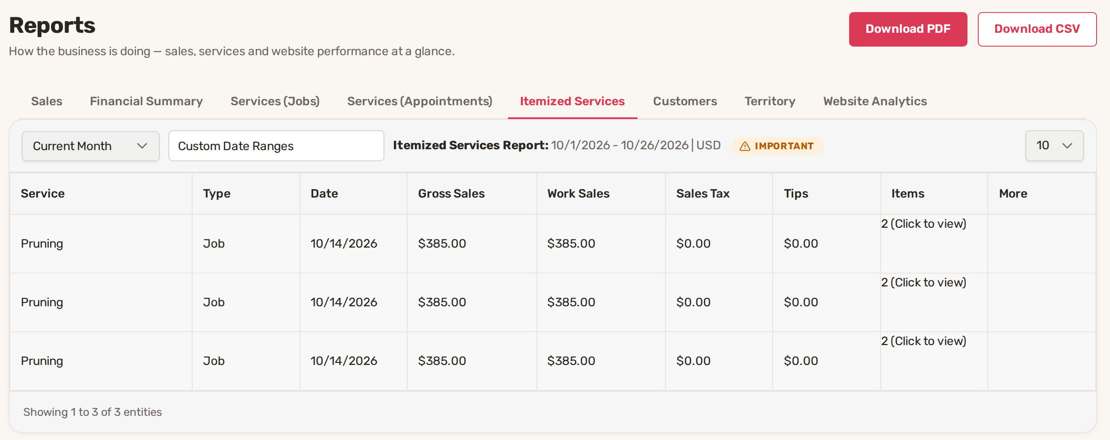Open the Customers tab
Viewport: 1110px width, 440px height.
685,101
